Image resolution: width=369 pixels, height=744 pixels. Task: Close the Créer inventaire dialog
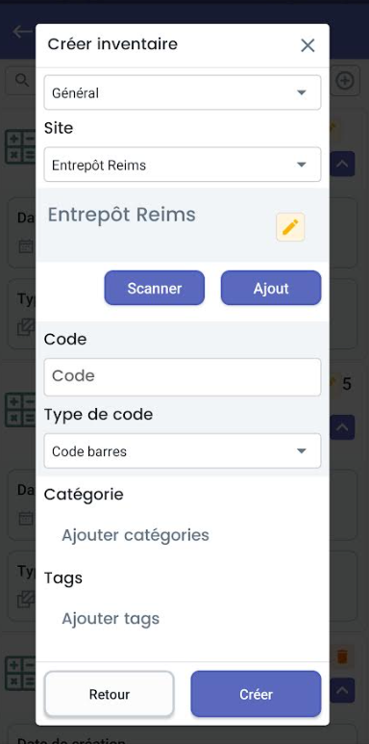tap(307, 45)
